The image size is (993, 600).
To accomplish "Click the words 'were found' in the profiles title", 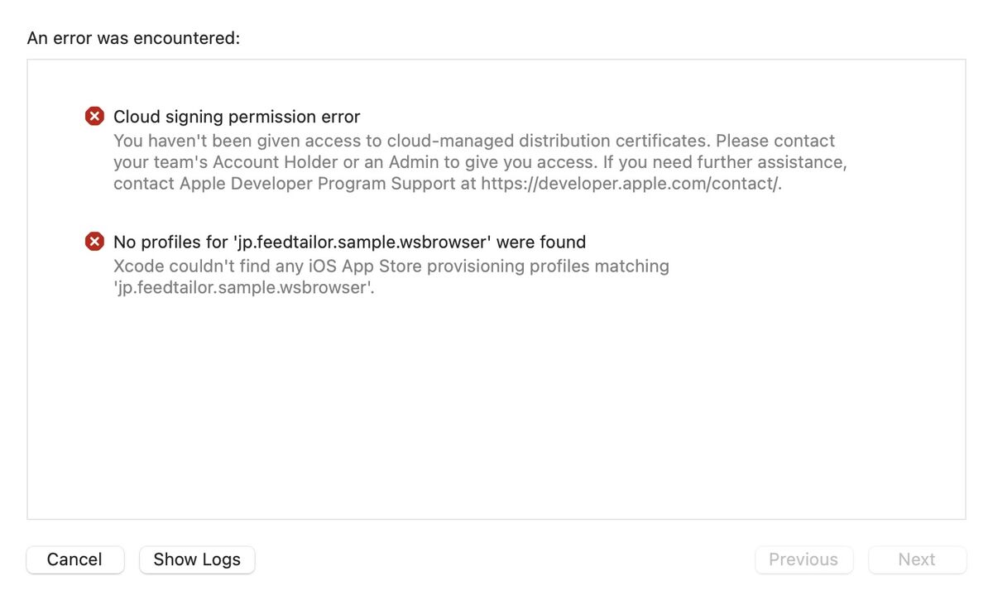I will [541, 242].
